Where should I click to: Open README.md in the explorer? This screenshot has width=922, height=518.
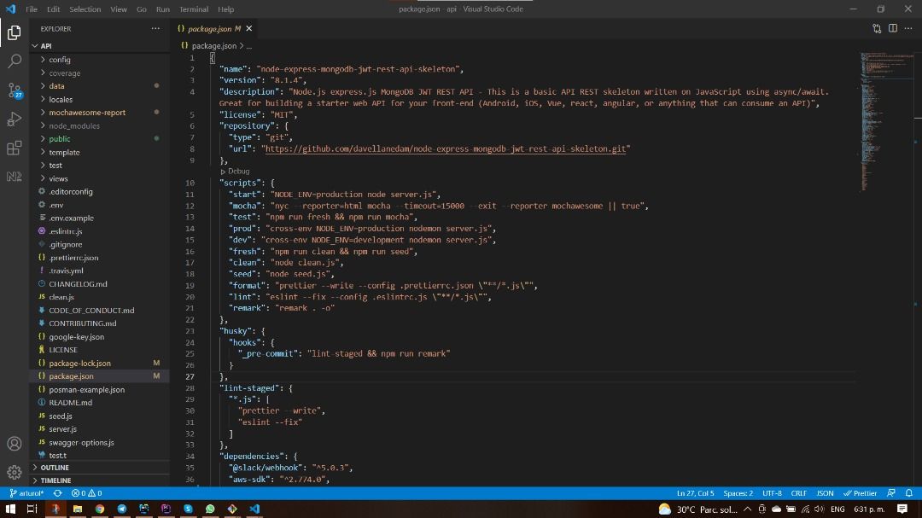tap(100, 403)
